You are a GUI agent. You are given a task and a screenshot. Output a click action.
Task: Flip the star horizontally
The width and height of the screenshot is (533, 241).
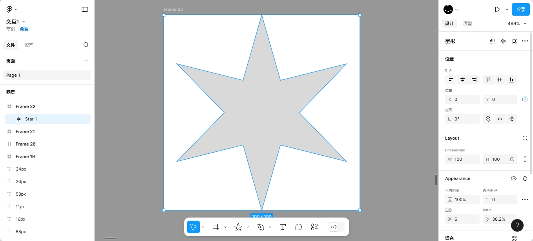pyautogui.click(x=500, y=119)
